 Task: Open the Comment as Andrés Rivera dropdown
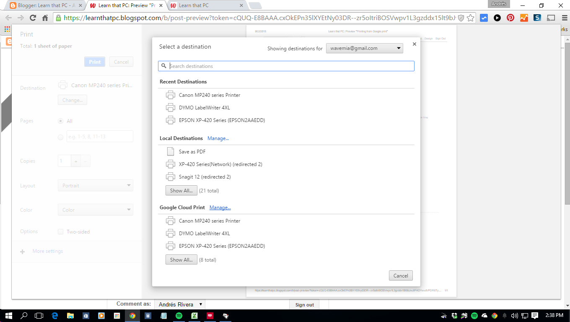(180, 304)
